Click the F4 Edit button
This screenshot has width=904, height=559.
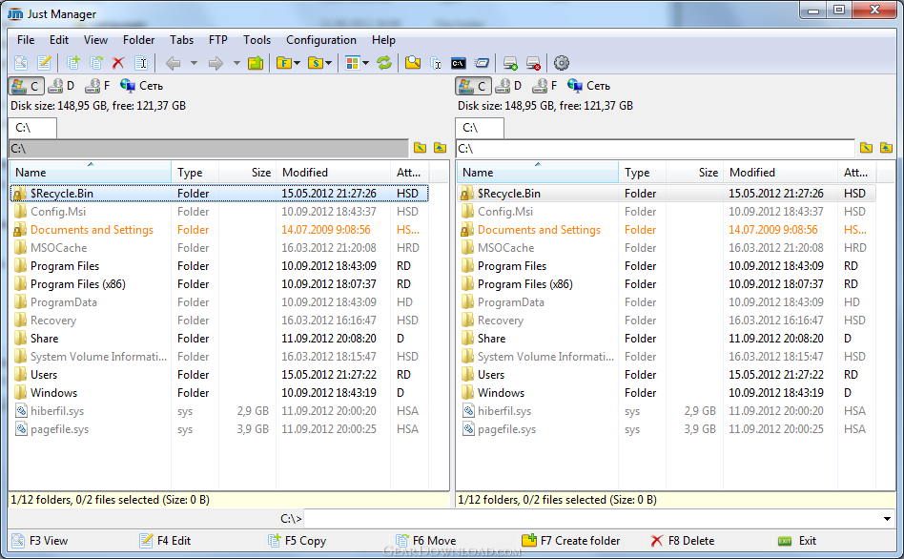166,541
